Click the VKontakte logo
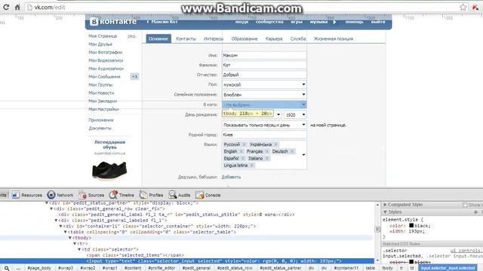The width and height of the screenshot is (483, 271). coord(113,22)
